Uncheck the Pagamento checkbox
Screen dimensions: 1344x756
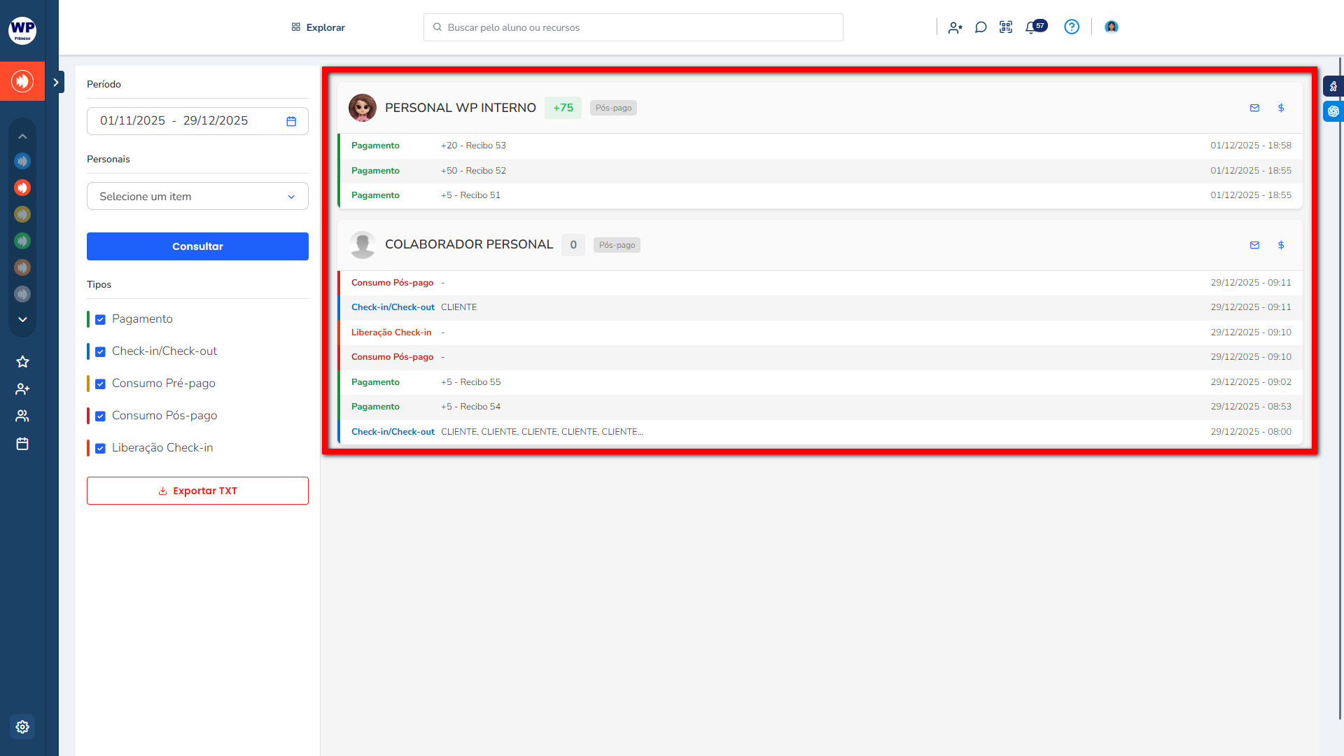click(100, 319)
